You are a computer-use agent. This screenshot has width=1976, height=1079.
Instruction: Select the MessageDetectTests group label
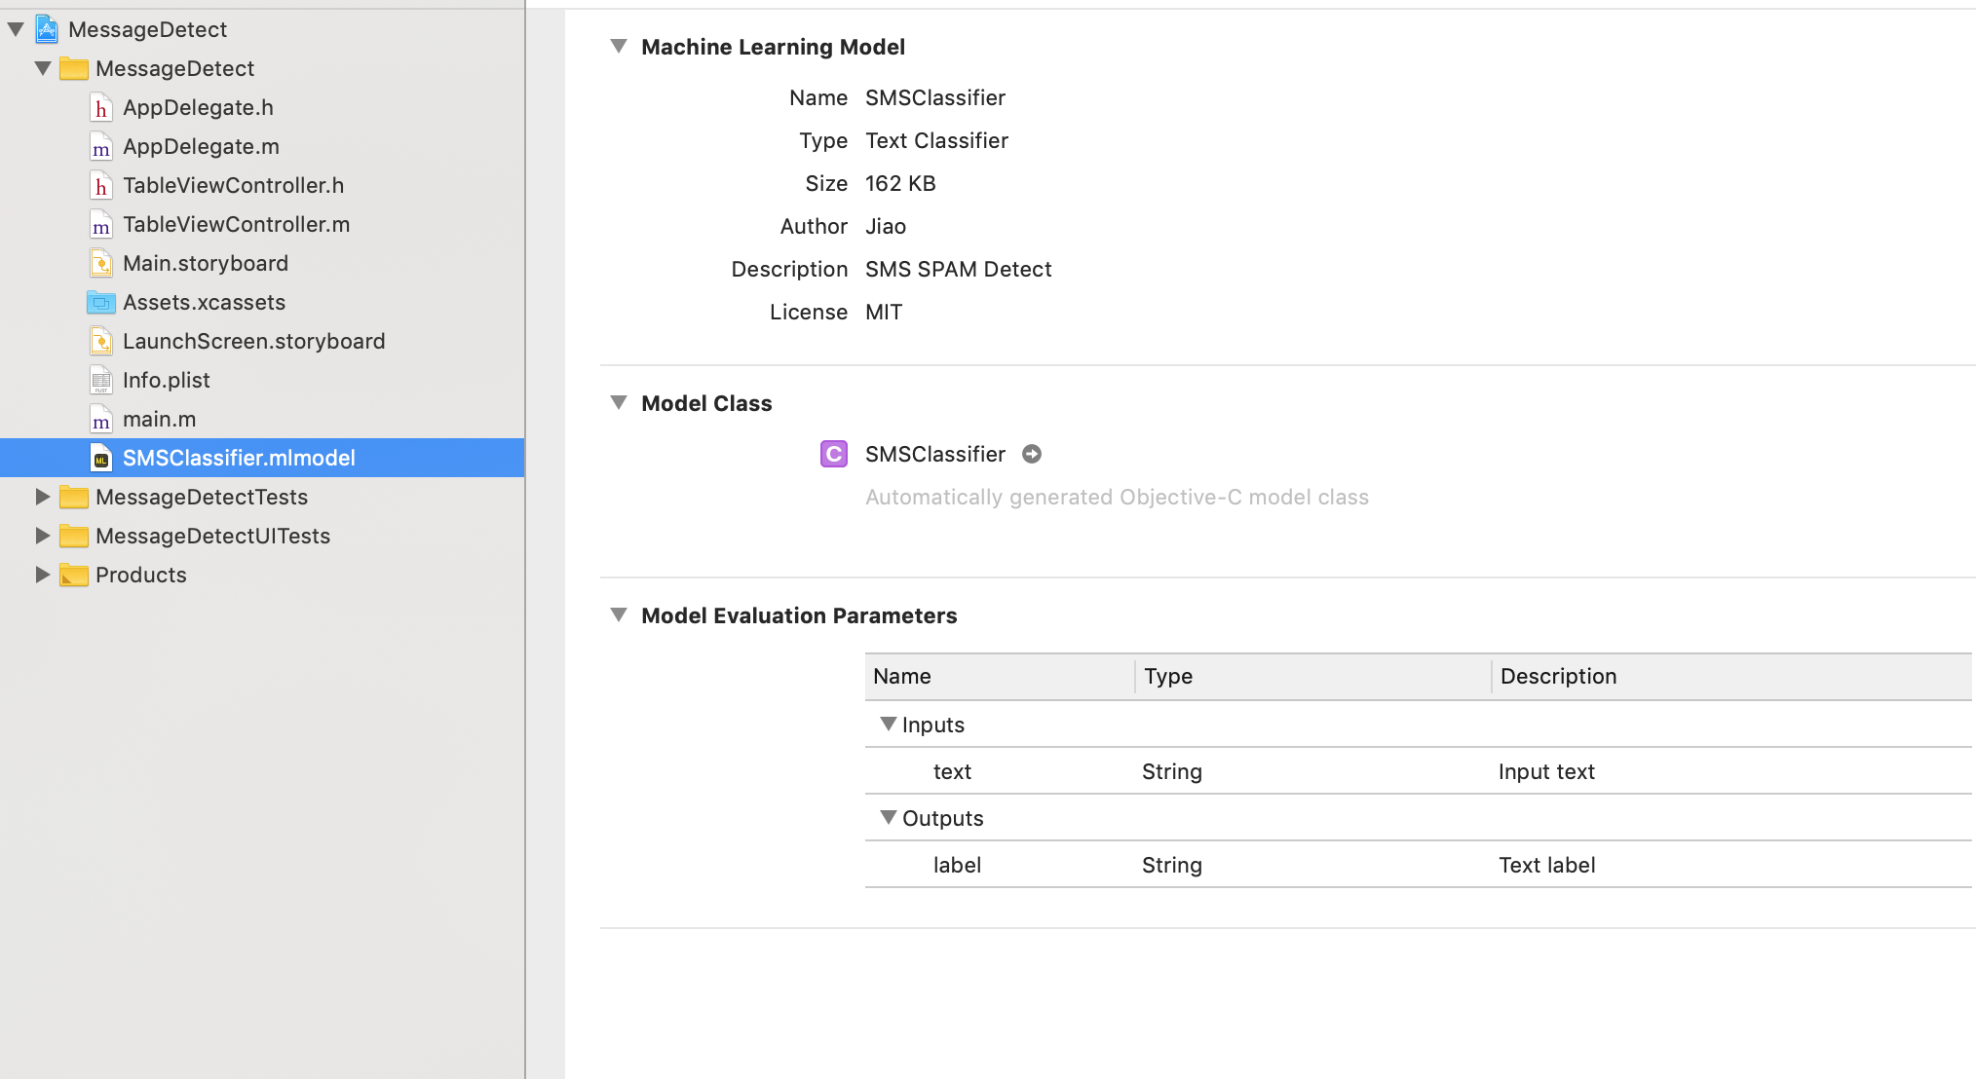(x=202, y=497)
